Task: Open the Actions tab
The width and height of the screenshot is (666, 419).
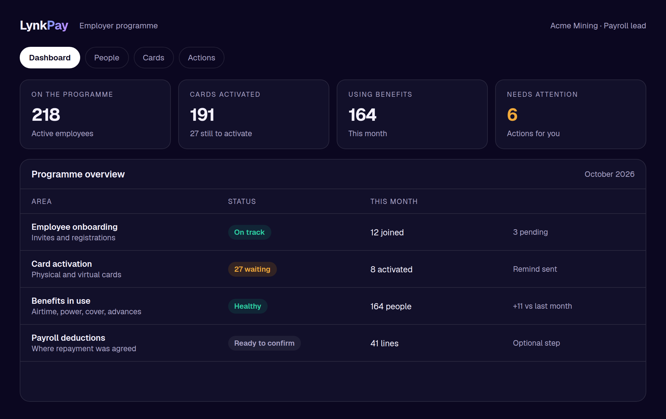Action: click(x=202, y=58)
